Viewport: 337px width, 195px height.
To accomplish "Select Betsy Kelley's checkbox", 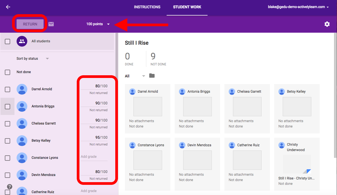I will (x=7, y=141).
